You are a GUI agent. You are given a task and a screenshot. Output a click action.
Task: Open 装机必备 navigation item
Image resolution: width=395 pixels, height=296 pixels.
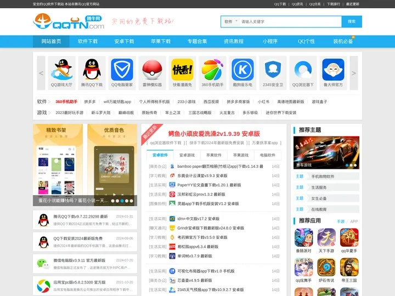tap(343, 42)
